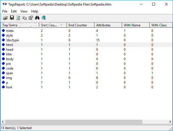This screenshot has width=173, height=131.
Task: Click the Attributes value 2 for font
Action: tap(97, 87)
